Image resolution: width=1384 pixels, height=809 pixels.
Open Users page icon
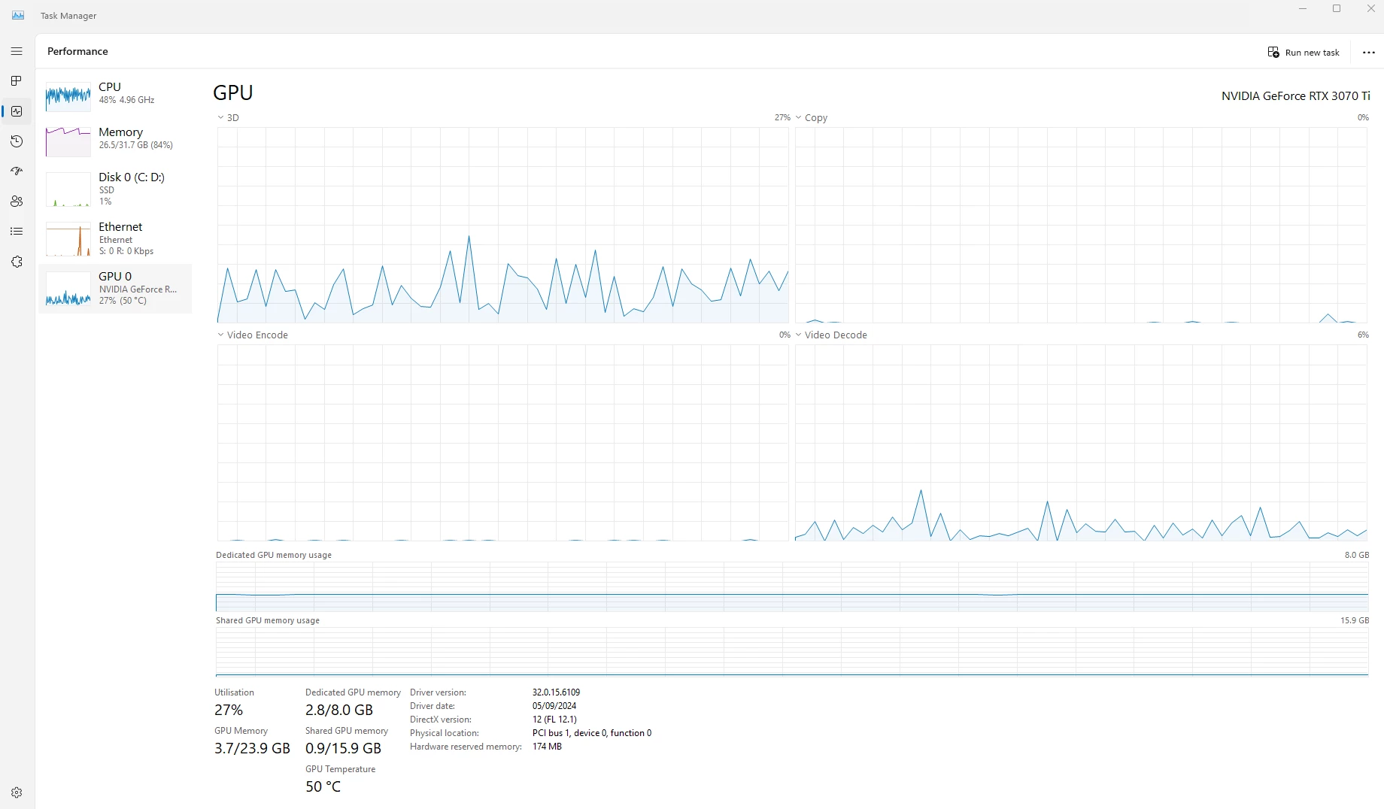point(17,201)
